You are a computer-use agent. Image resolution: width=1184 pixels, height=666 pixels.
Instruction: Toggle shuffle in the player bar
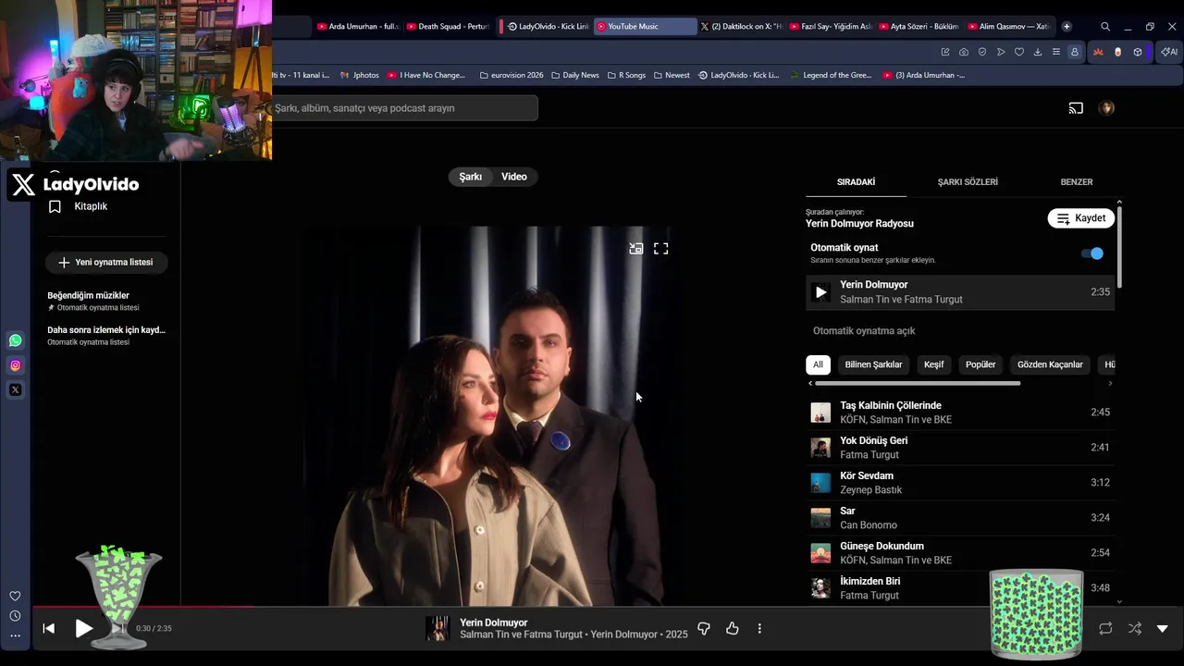[x=1135, y=629]
